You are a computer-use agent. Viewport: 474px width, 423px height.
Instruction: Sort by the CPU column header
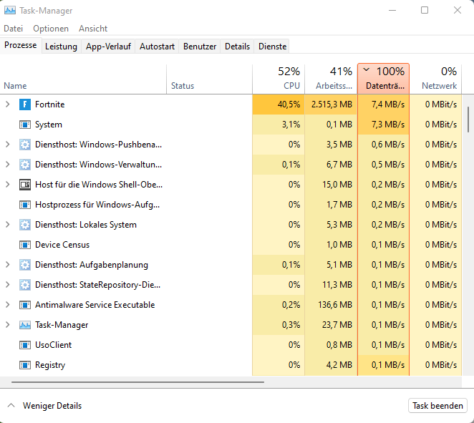tap(279, 79)
